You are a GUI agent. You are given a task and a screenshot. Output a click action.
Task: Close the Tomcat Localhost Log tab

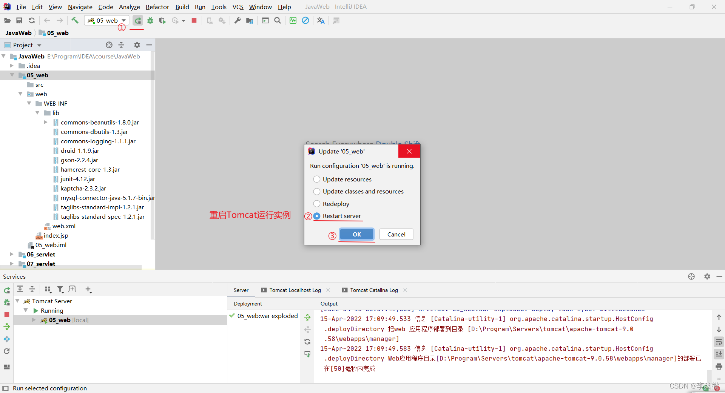(328, 290)
